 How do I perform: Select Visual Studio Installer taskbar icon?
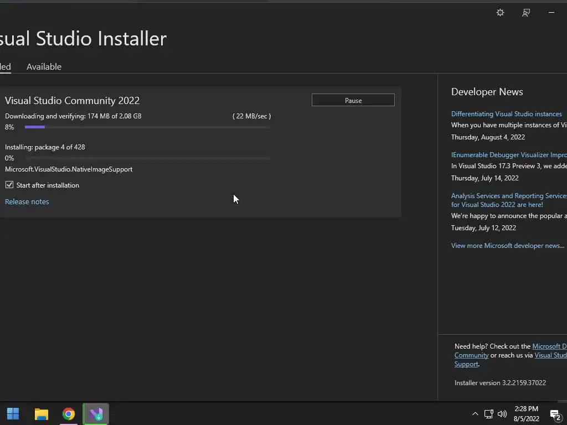click(x=96, y=414)
